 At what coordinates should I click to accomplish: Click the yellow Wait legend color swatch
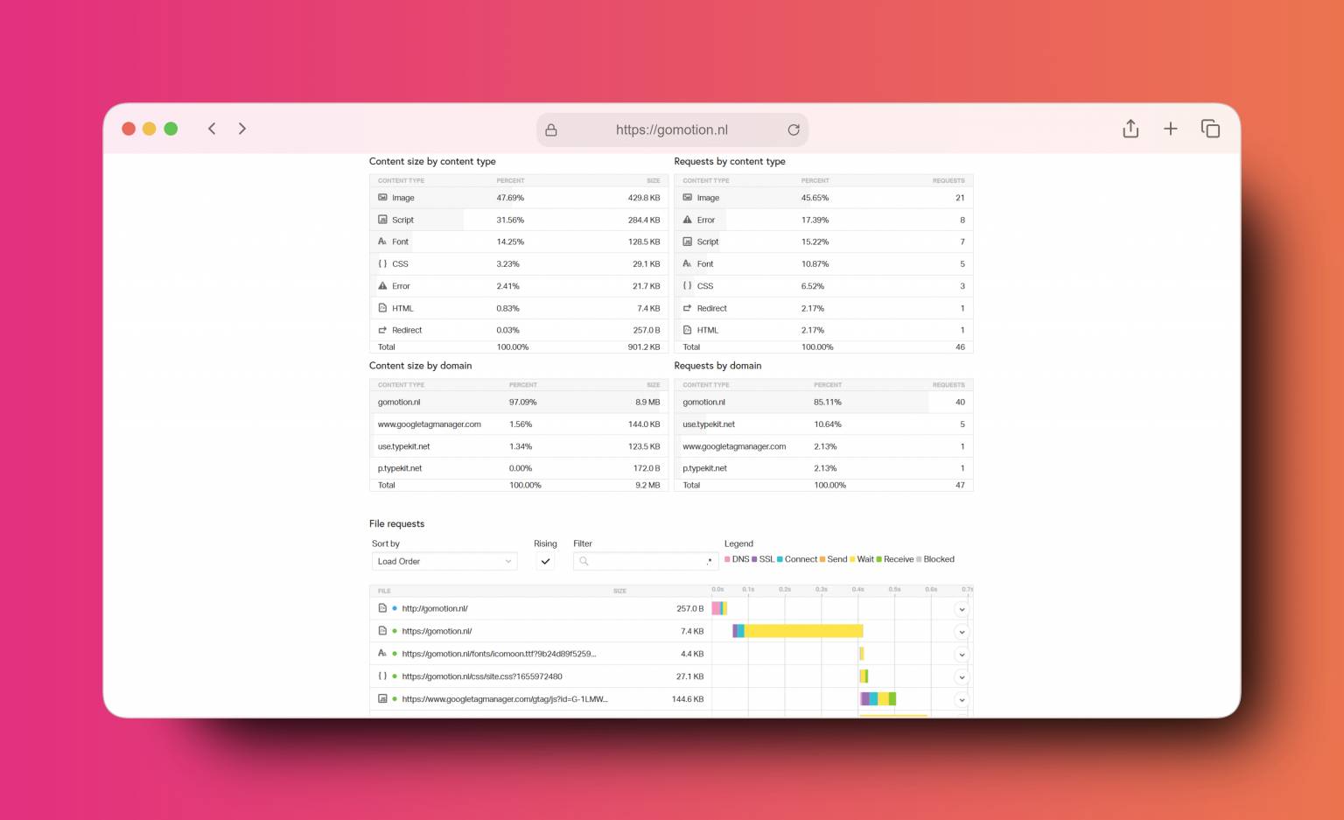coord(852,559)
